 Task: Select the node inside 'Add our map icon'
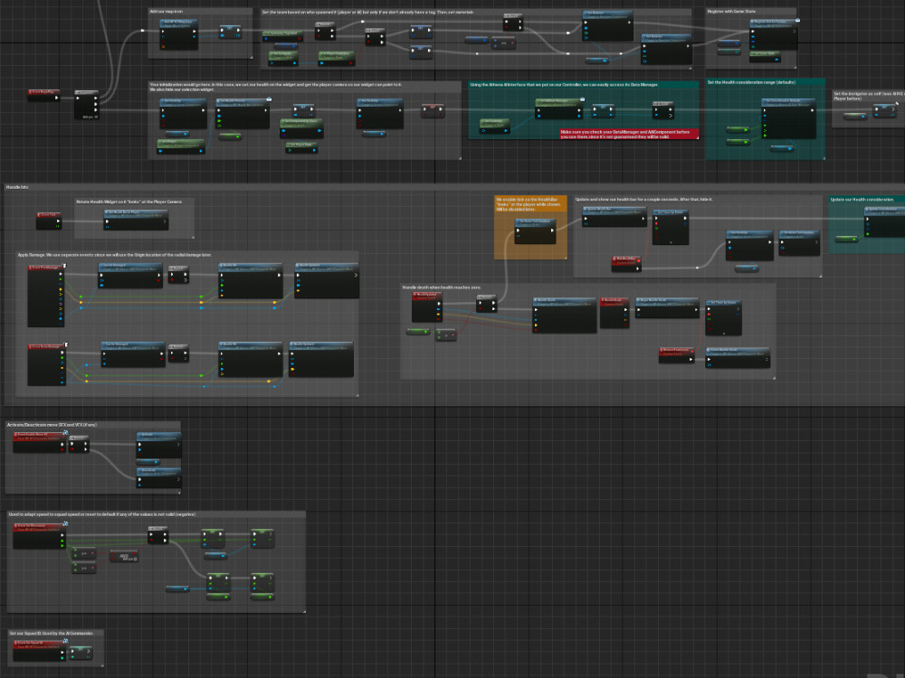click(179, 34)
